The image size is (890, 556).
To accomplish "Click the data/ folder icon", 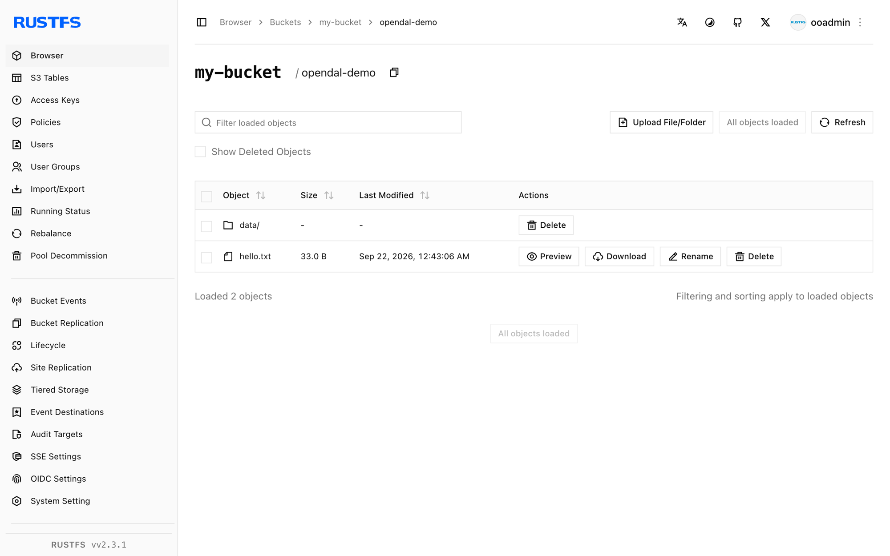I will 228,225.
